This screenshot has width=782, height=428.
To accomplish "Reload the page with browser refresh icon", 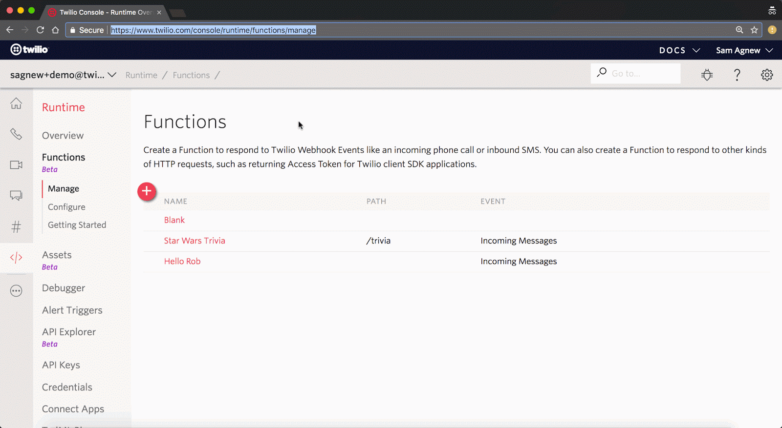I will (40, 30).
